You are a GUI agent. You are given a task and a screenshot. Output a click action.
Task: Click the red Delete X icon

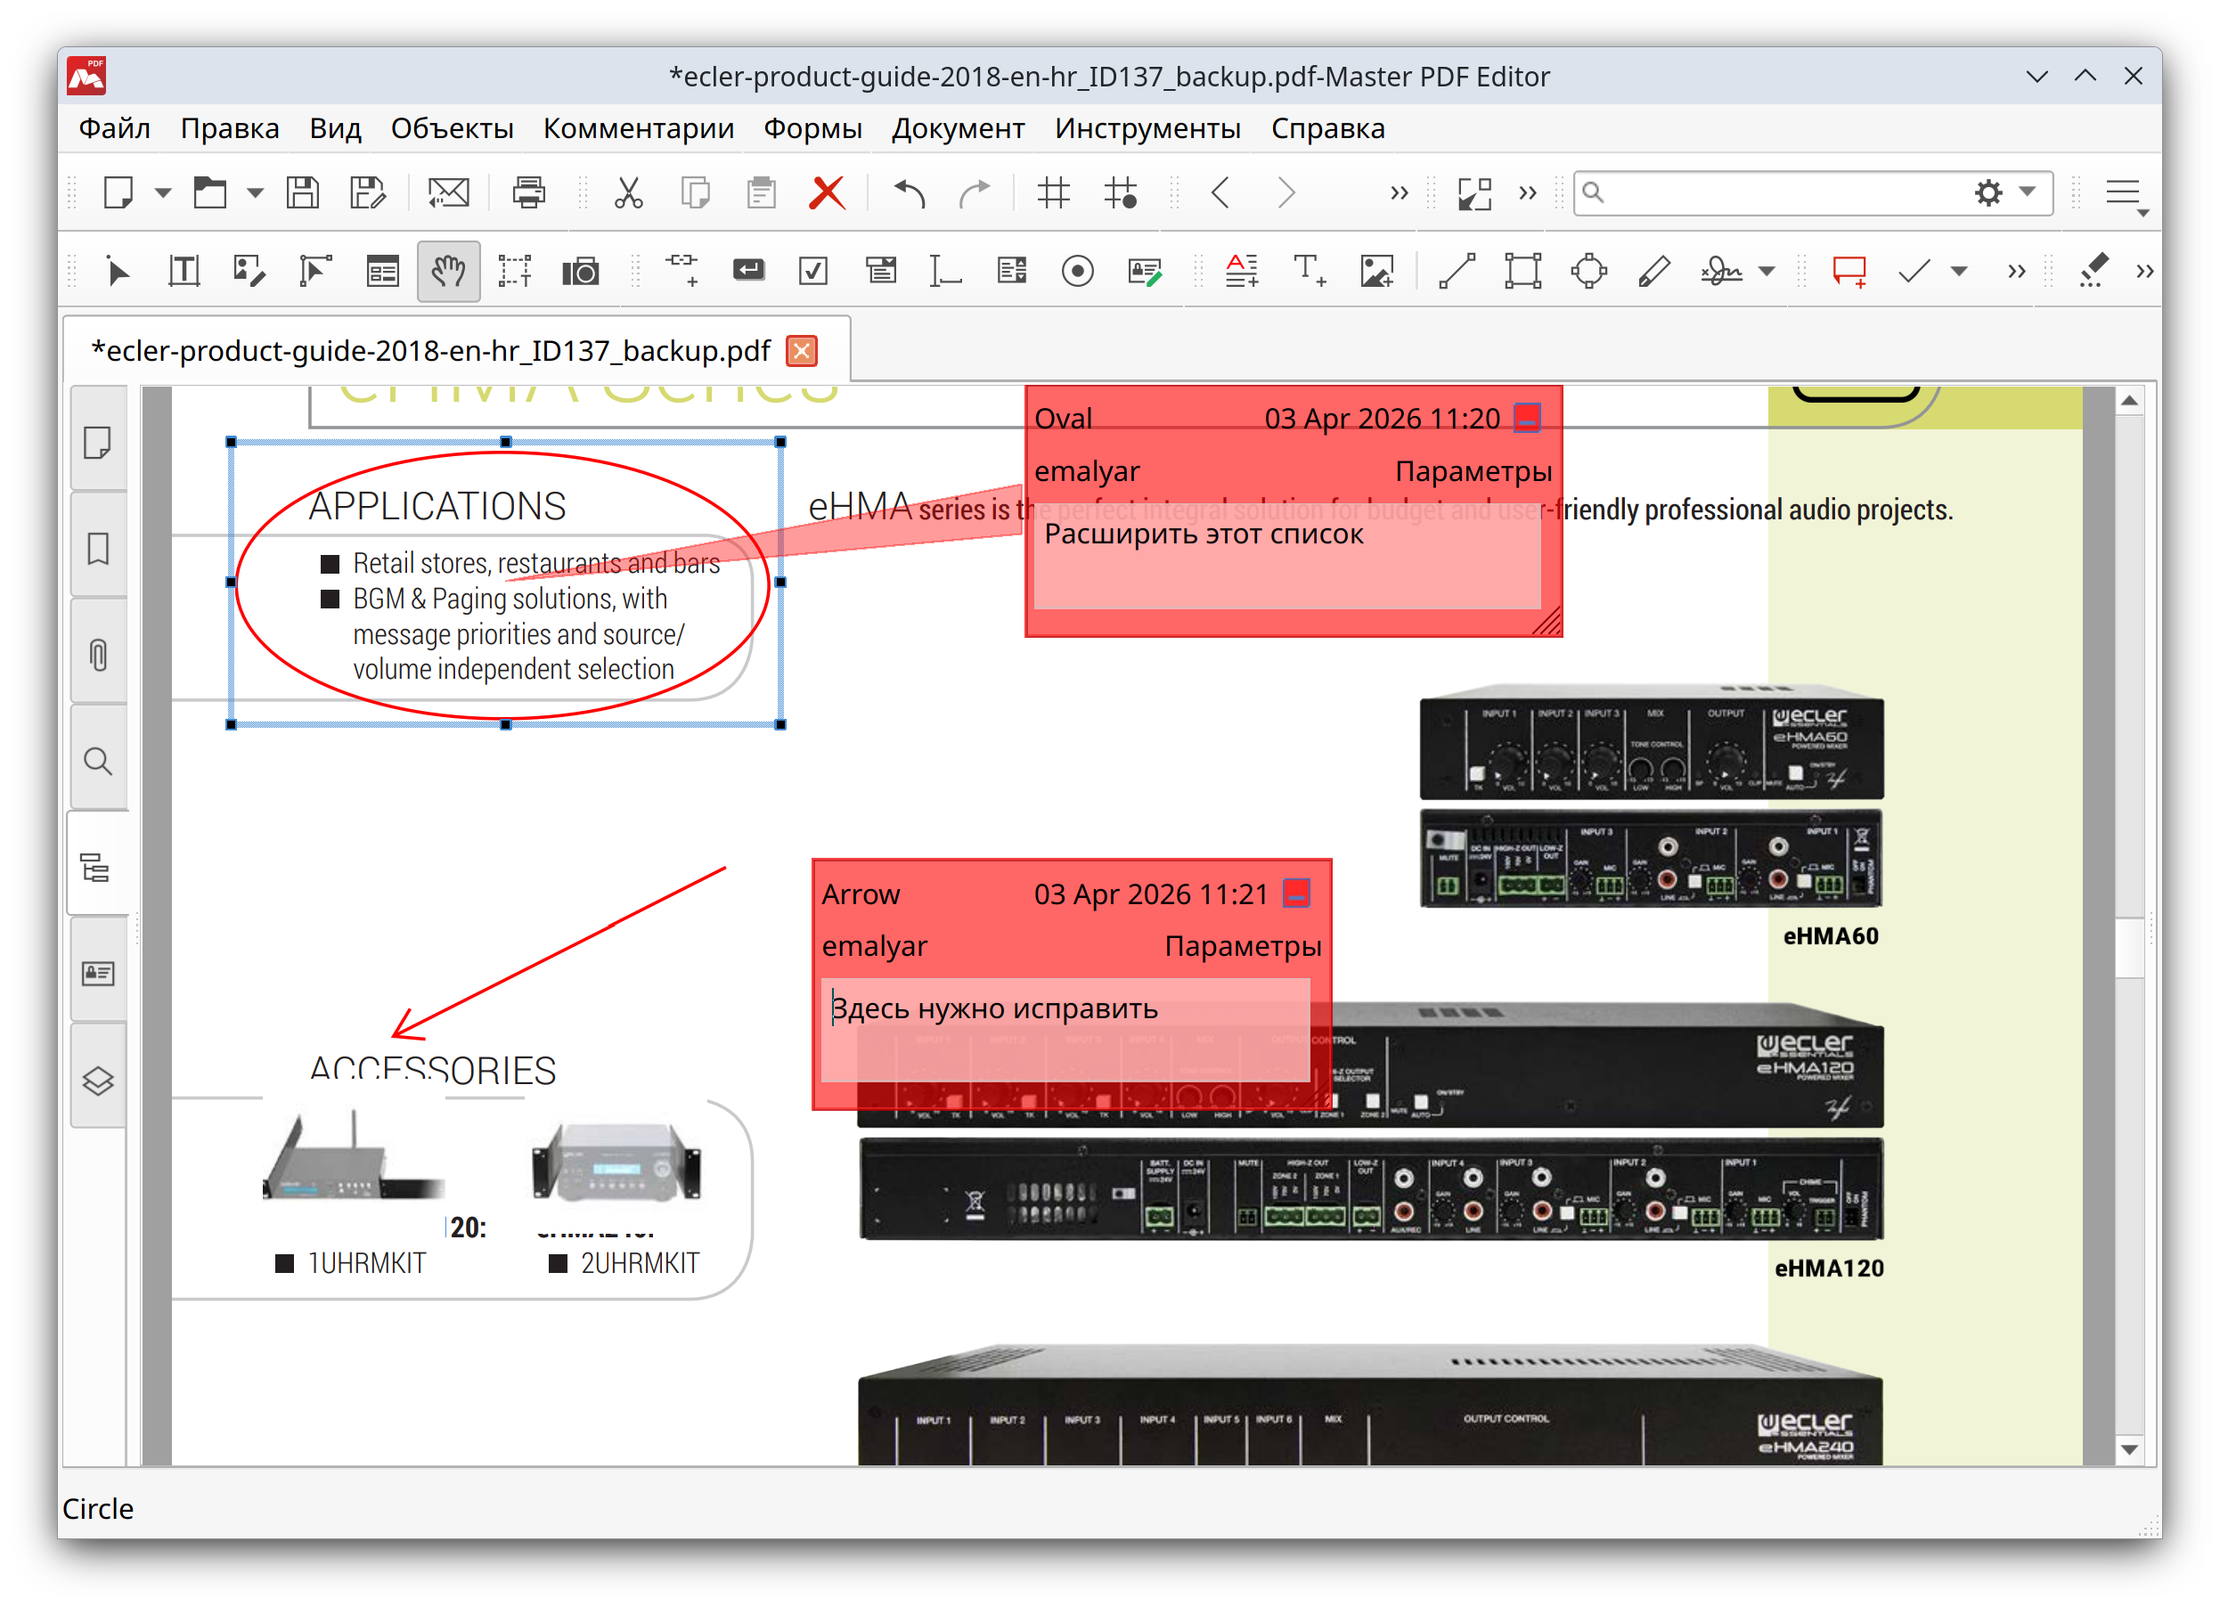827,192
